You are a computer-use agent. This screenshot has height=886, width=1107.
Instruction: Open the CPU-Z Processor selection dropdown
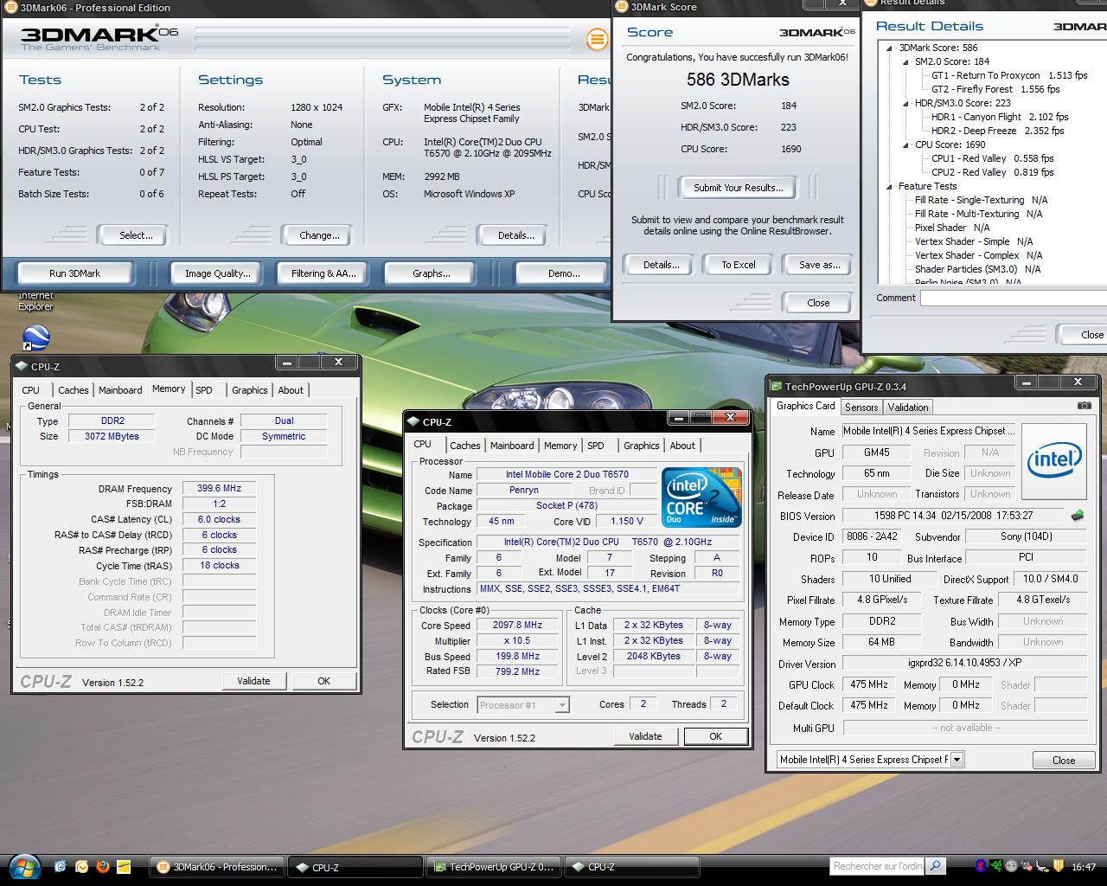click(562, 705)
